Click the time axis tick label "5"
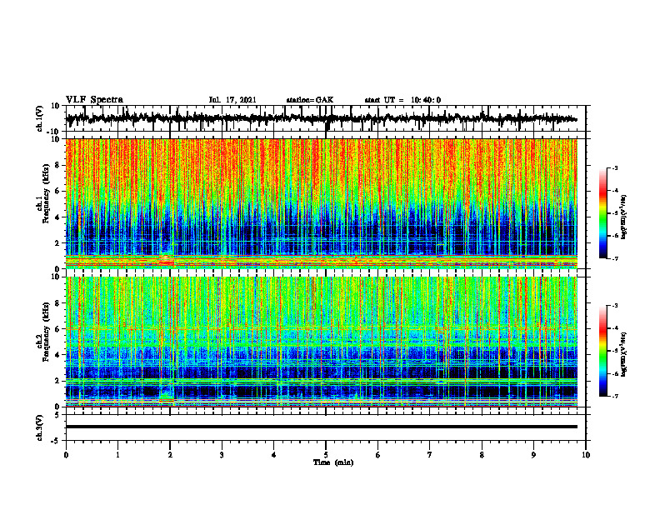This screenshot has width=660, height=510. click(x=326, y=455)
